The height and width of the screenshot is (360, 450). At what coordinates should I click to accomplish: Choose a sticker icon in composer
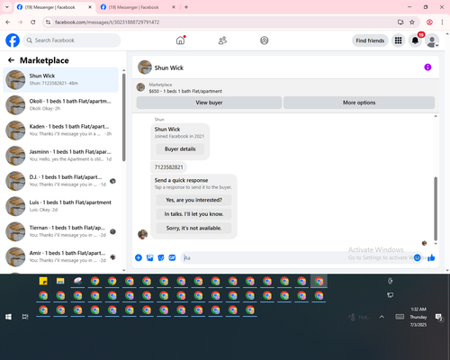161,257
